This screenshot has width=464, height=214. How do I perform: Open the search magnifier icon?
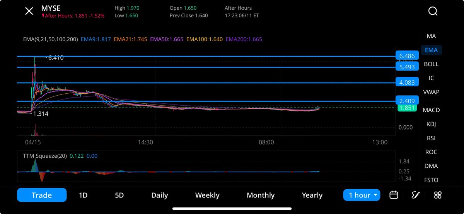[x=433, y=11]
